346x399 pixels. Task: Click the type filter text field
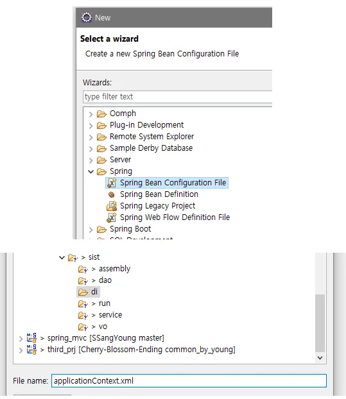pos(177,97)
